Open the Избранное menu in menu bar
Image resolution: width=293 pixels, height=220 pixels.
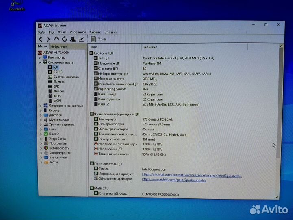[78, 32]
